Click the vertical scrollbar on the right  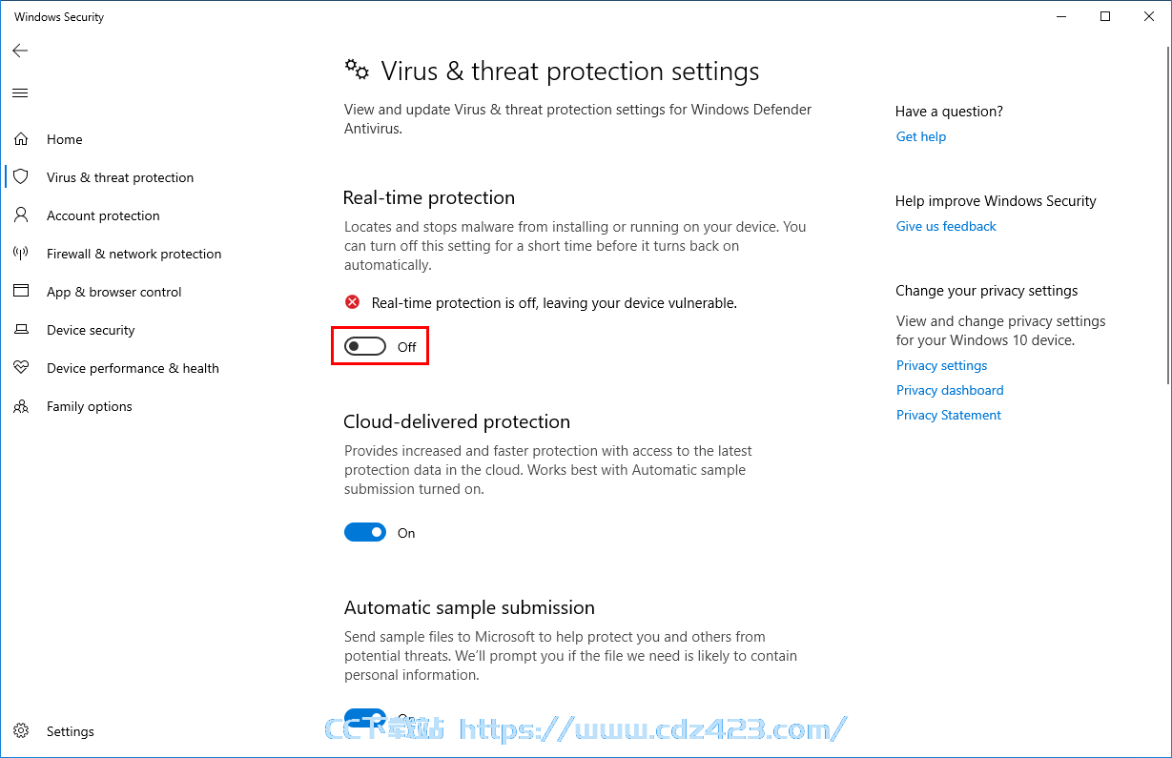(1167, 210)
